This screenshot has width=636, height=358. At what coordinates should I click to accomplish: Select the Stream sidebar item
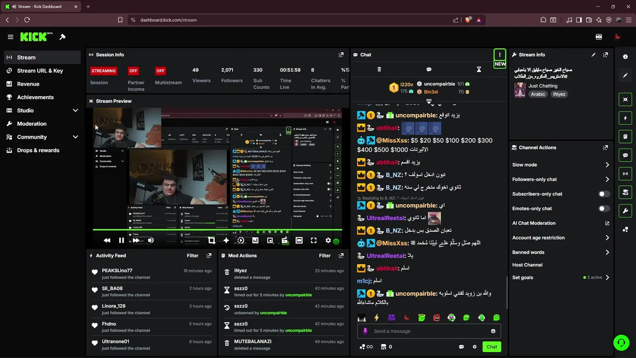coord(42,57)
